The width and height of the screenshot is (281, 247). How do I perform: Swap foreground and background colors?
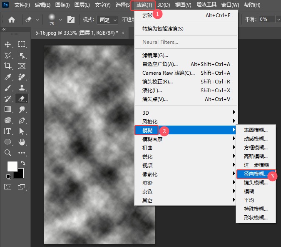point(23,163)
